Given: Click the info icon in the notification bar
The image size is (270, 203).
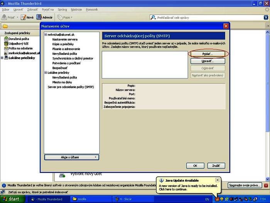Looking at the screenshot, I should click(x=4, y=186).
